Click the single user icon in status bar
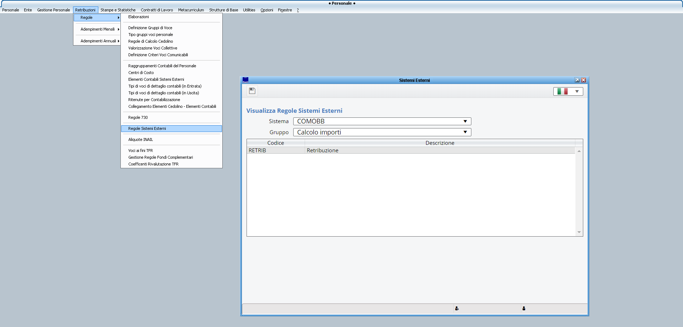 524,308
